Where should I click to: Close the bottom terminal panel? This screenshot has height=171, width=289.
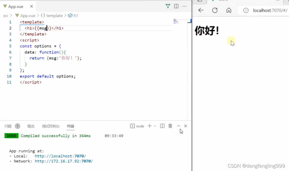186,126
